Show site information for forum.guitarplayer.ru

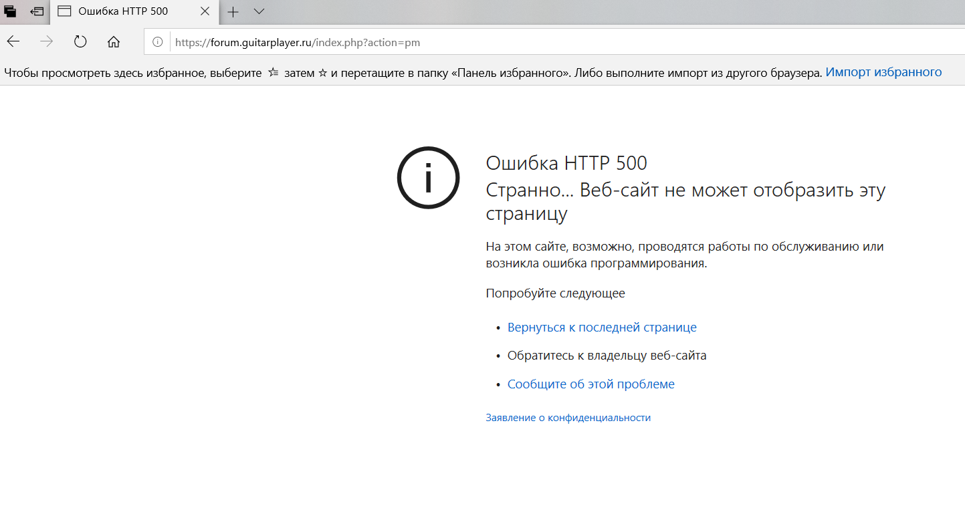click(158, 42)
